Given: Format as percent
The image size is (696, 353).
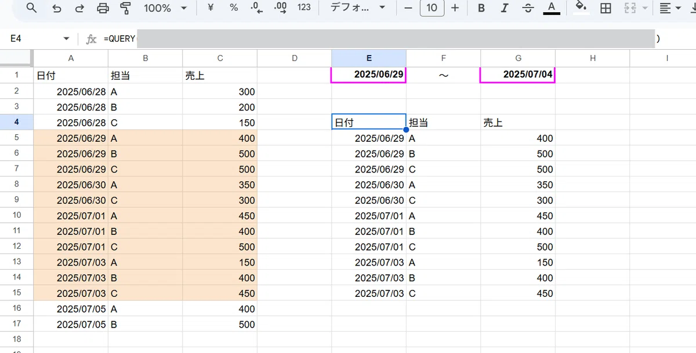Looking at the screenshot, I should pyautogui.click(x=234, y=8).
